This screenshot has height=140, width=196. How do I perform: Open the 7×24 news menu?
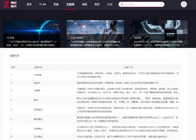[43, 4]
